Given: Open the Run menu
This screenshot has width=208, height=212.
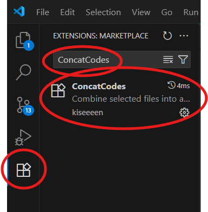Looking at the screenshot, I should (191, 12).
